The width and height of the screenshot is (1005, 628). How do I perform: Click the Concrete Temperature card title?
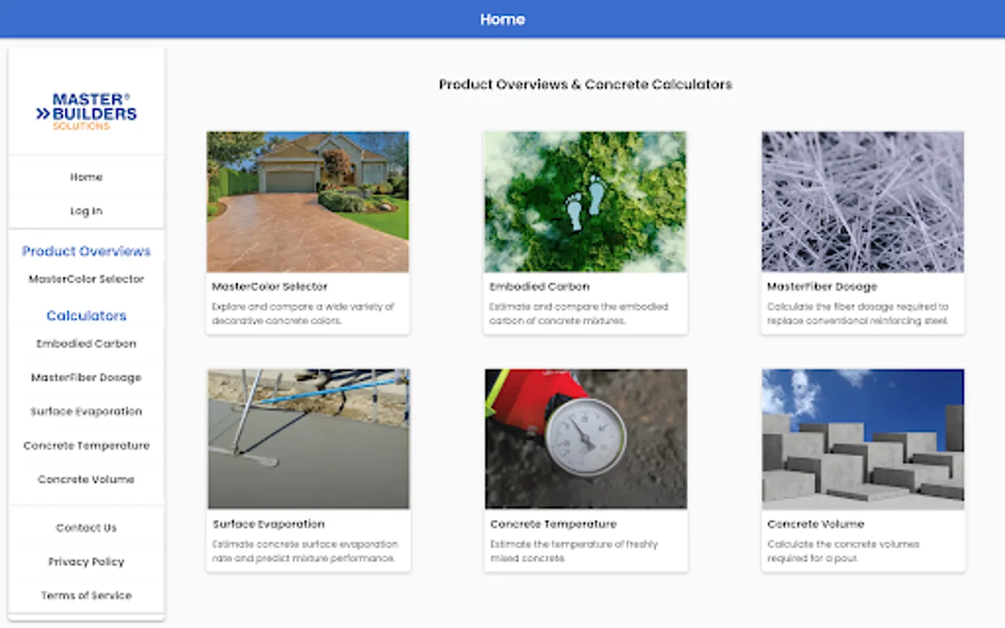coord(553,524)
